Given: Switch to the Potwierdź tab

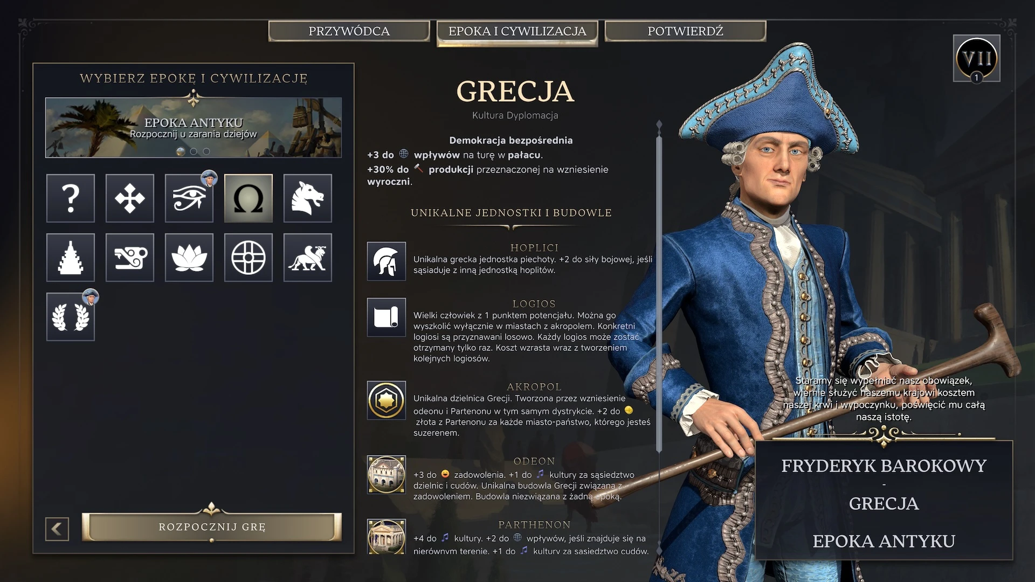Looking at the screenshot, I should point(685,31).
